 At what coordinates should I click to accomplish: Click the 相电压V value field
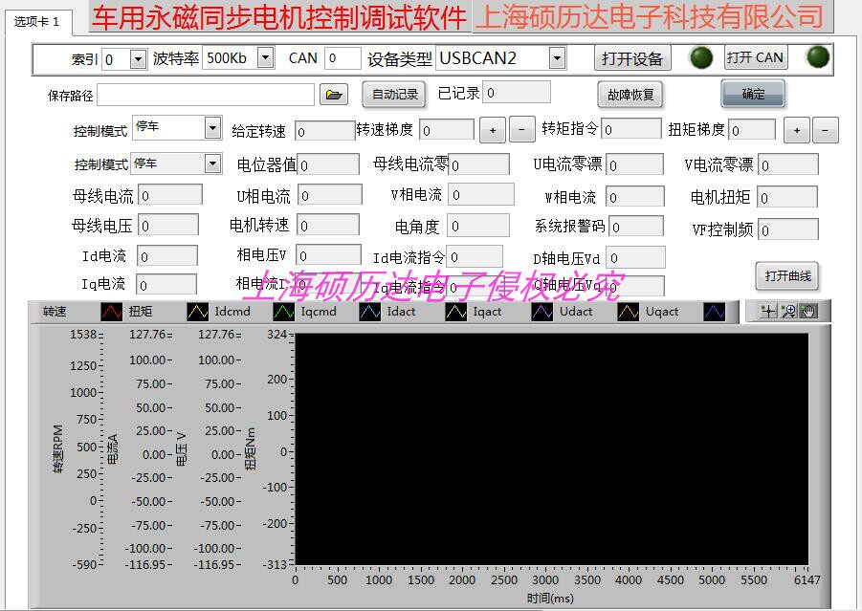coord(328,255)
